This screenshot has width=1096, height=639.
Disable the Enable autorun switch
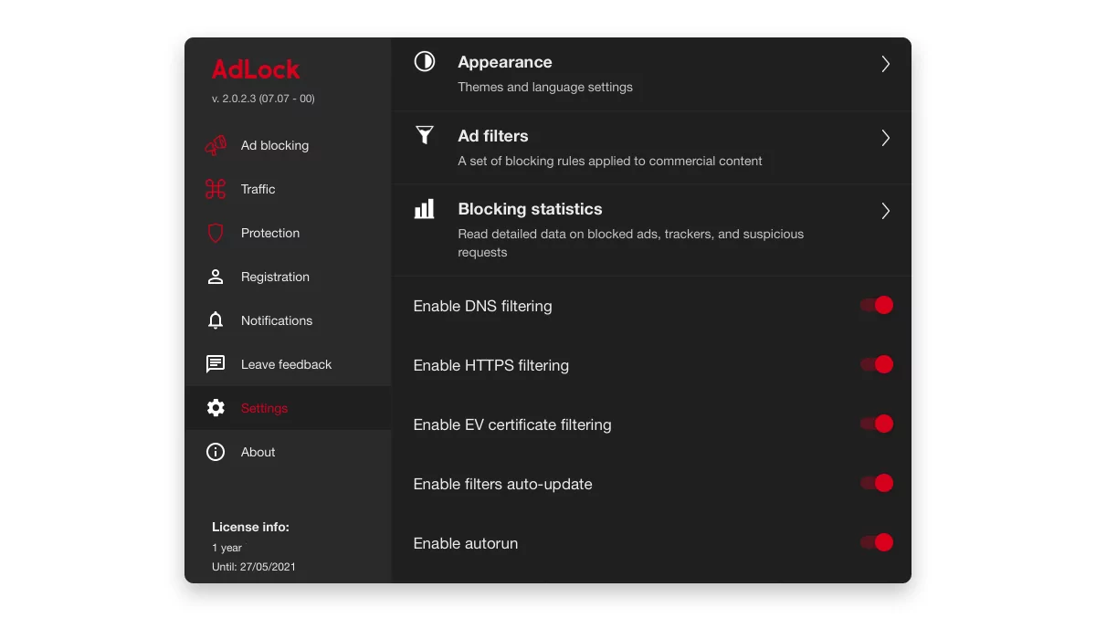click(877, 543)
